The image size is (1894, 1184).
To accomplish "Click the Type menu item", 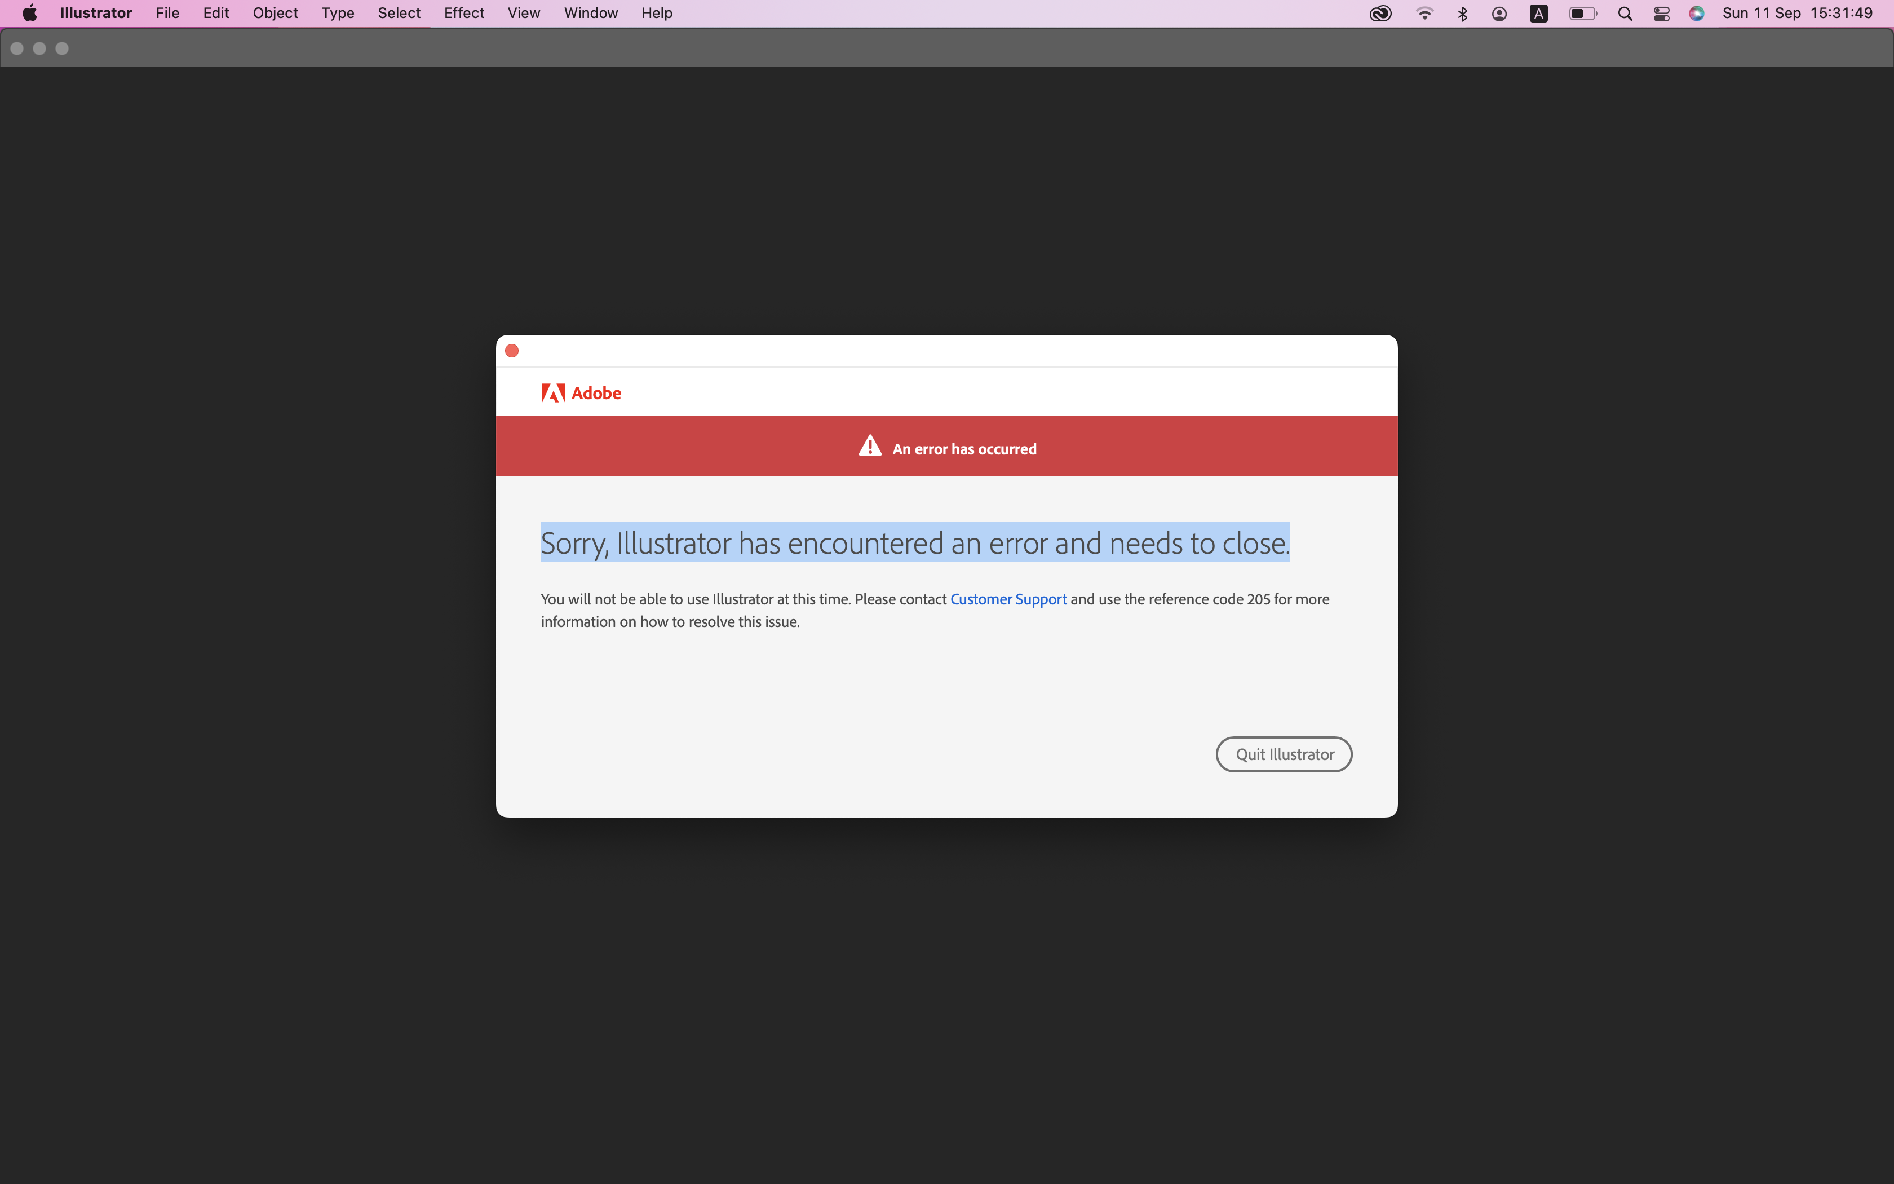I will pos(335,14).
